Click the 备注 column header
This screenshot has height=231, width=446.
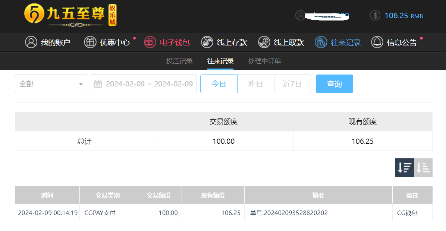point(412,195)
